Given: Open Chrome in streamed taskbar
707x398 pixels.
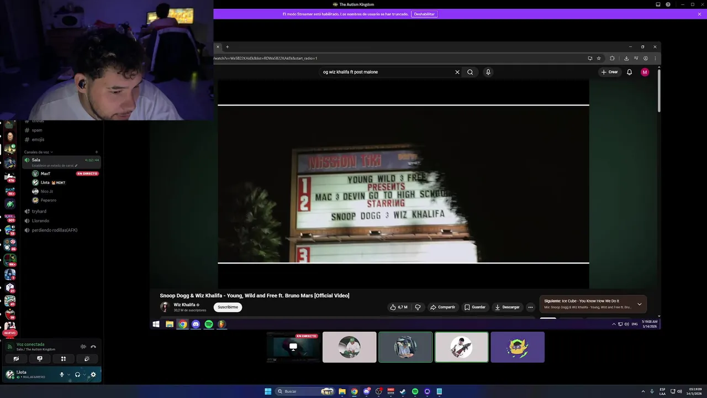Looking at the screenshot, I should click(182, 324).
